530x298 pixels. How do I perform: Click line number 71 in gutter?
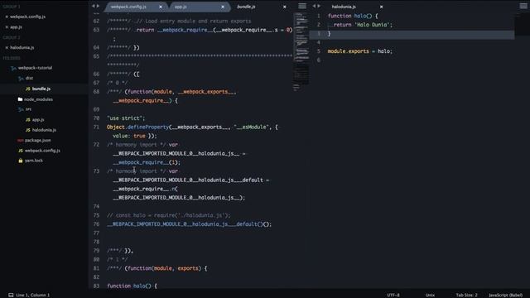(x=96, y=127)
